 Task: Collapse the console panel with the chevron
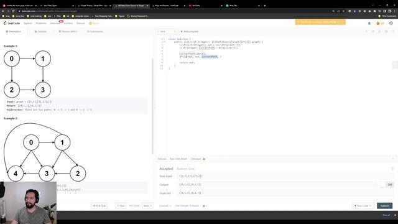pos(392,159)
